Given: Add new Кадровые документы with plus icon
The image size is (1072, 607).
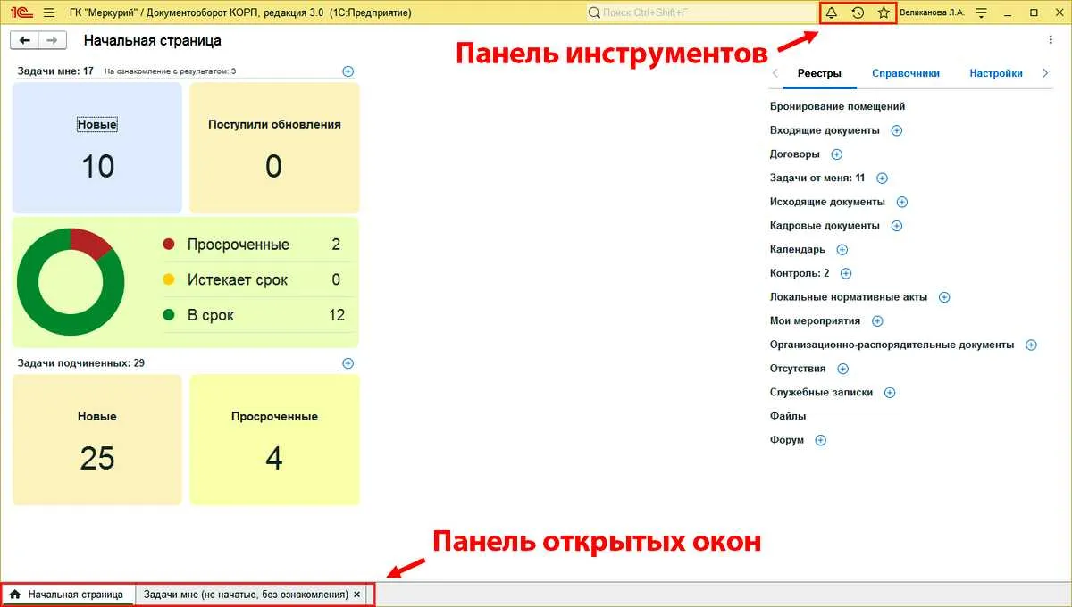Looking at the screenshot, I should point(897,226).
